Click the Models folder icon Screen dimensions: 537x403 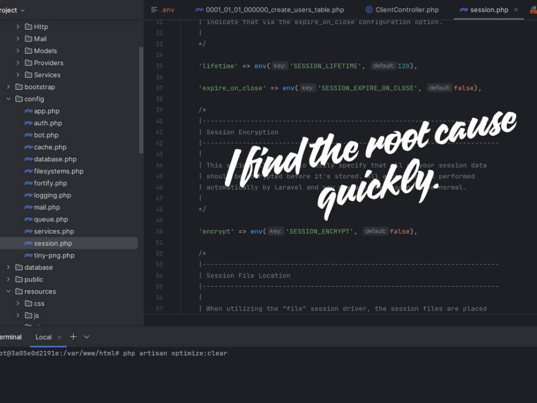[x=28, y=51]
